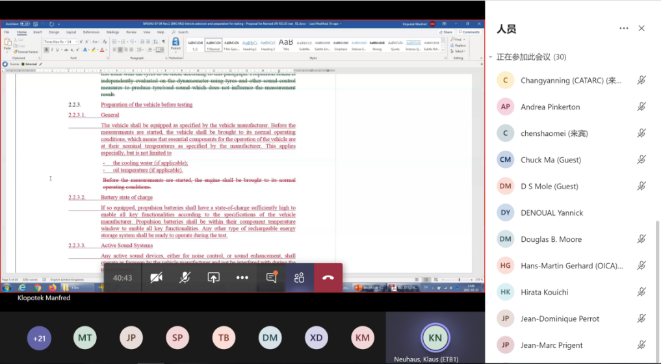Click the MT participant avatar
The width and height of the screenshot is (661, 364).
(x=85, y=337)
